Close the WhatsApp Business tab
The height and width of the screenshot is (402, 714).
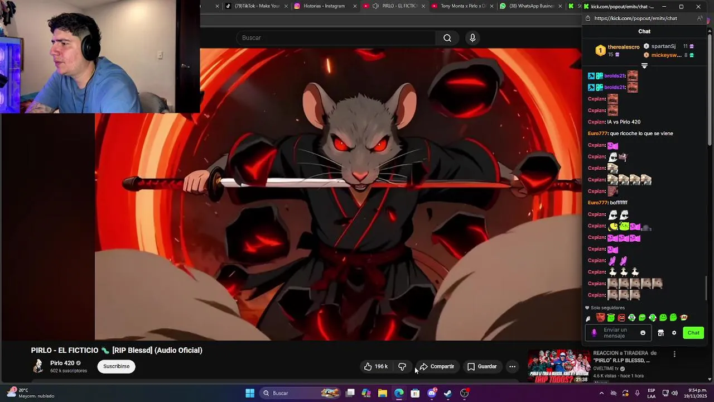[x=559, y=6]
